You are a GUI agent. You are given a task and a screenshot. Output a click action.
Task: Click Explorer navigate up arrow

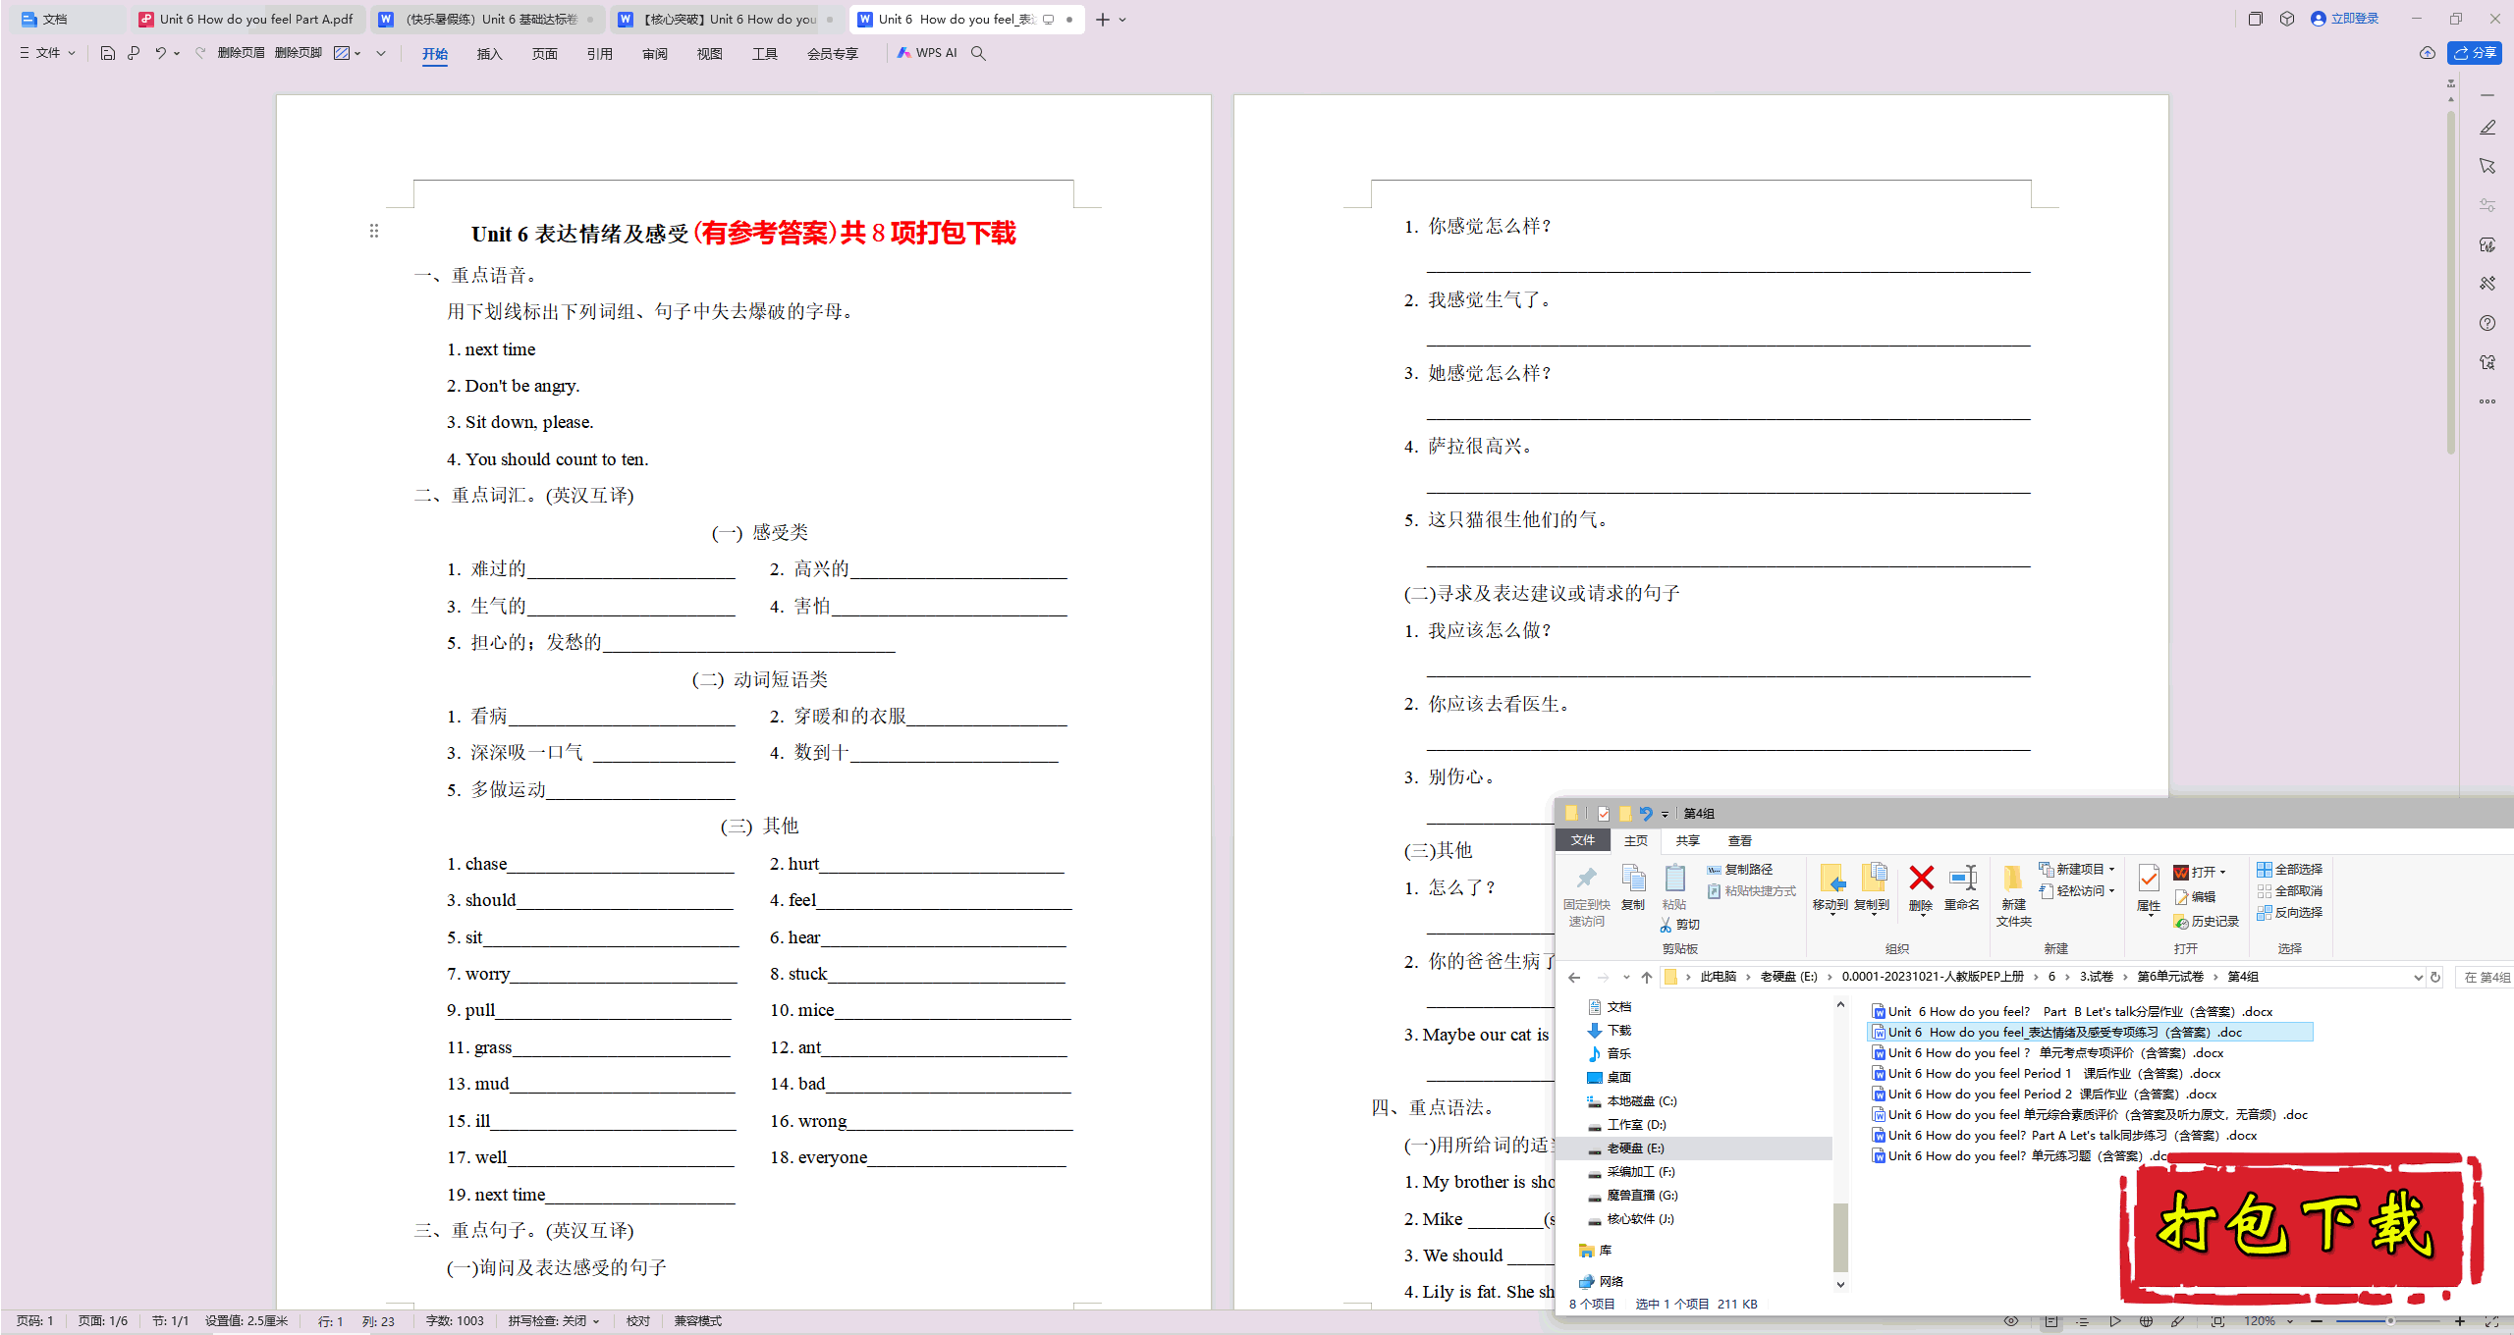[x=1647, y=977]
